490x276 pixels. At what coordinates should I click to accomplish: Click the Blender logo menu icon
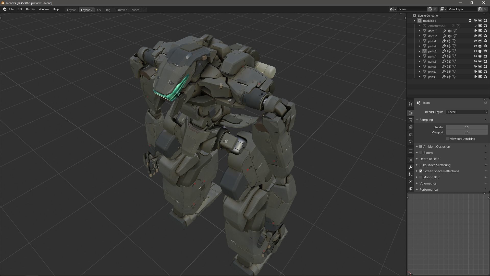(x=4, y=9)
